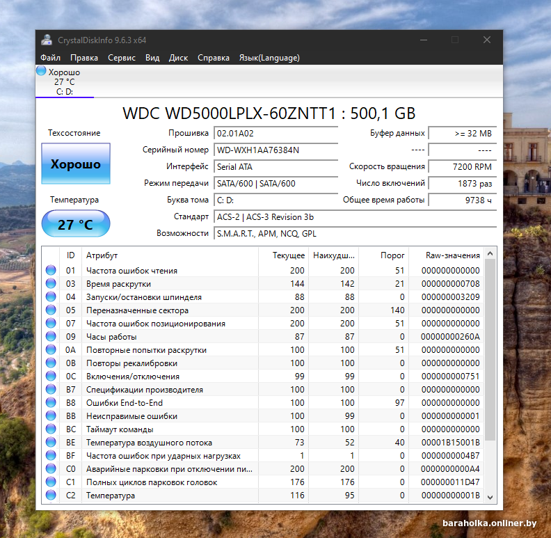
Task: Click status icon of row C0 Аварийные парковки
Action: pyautogui.click(x=51, y=468)
